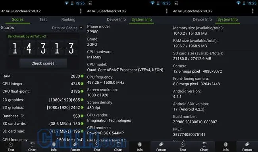The height and width of the screenshot is (152, 258).
Task: Open Device Info tab in right panel
Action: coord(202,19)
